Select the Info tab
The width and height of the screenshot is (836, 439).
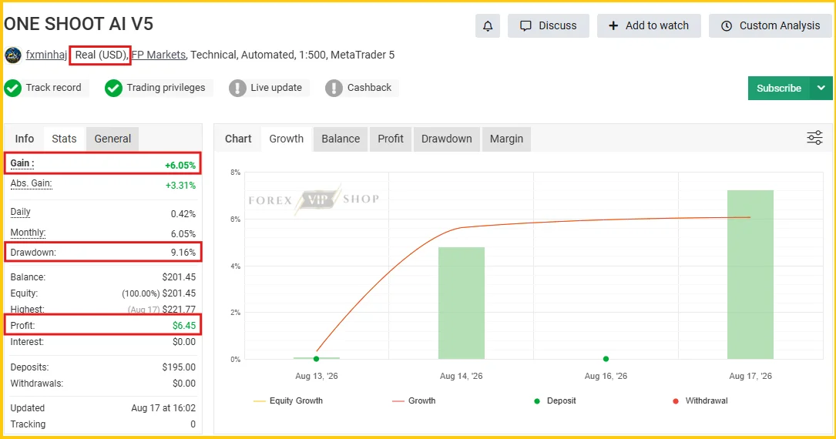click(x=25, y=139)
